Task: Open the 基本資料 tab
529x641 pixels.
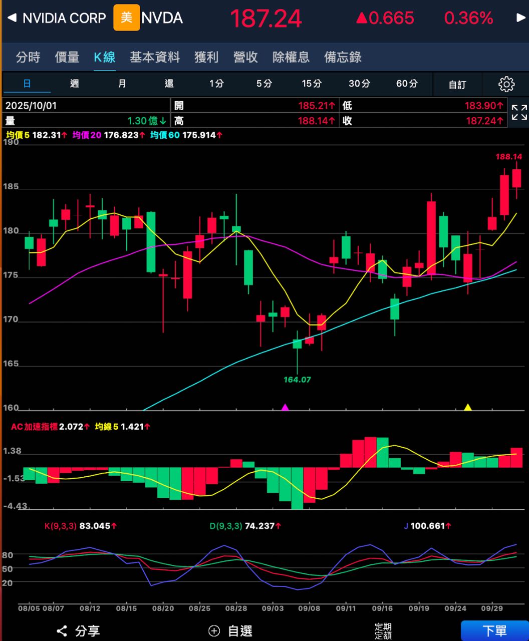Action: coord(155,57)
